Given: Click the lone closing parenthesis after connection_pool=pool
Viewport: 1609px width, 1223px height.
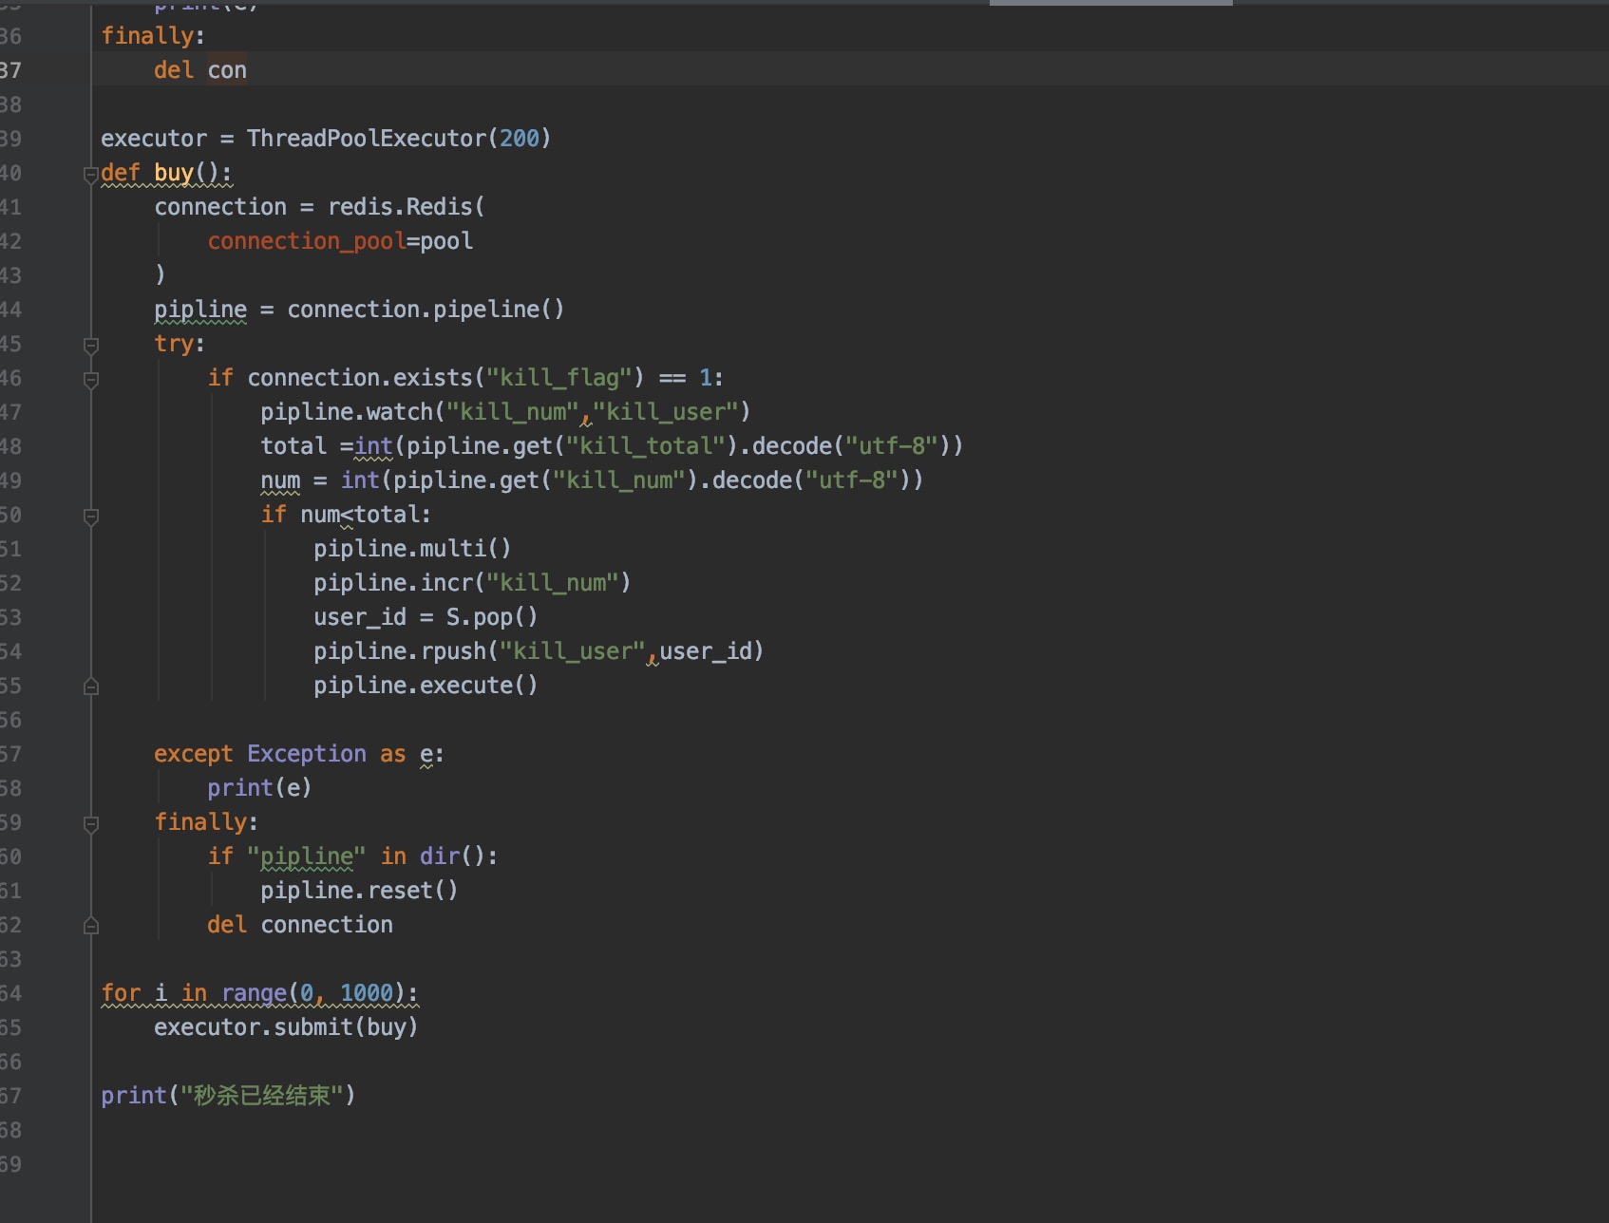Looking at the screenshot, I should pos(161,275).
